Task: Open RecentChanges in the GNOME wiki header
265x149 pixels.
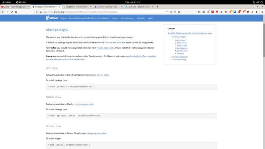Action: pos(127,18)
